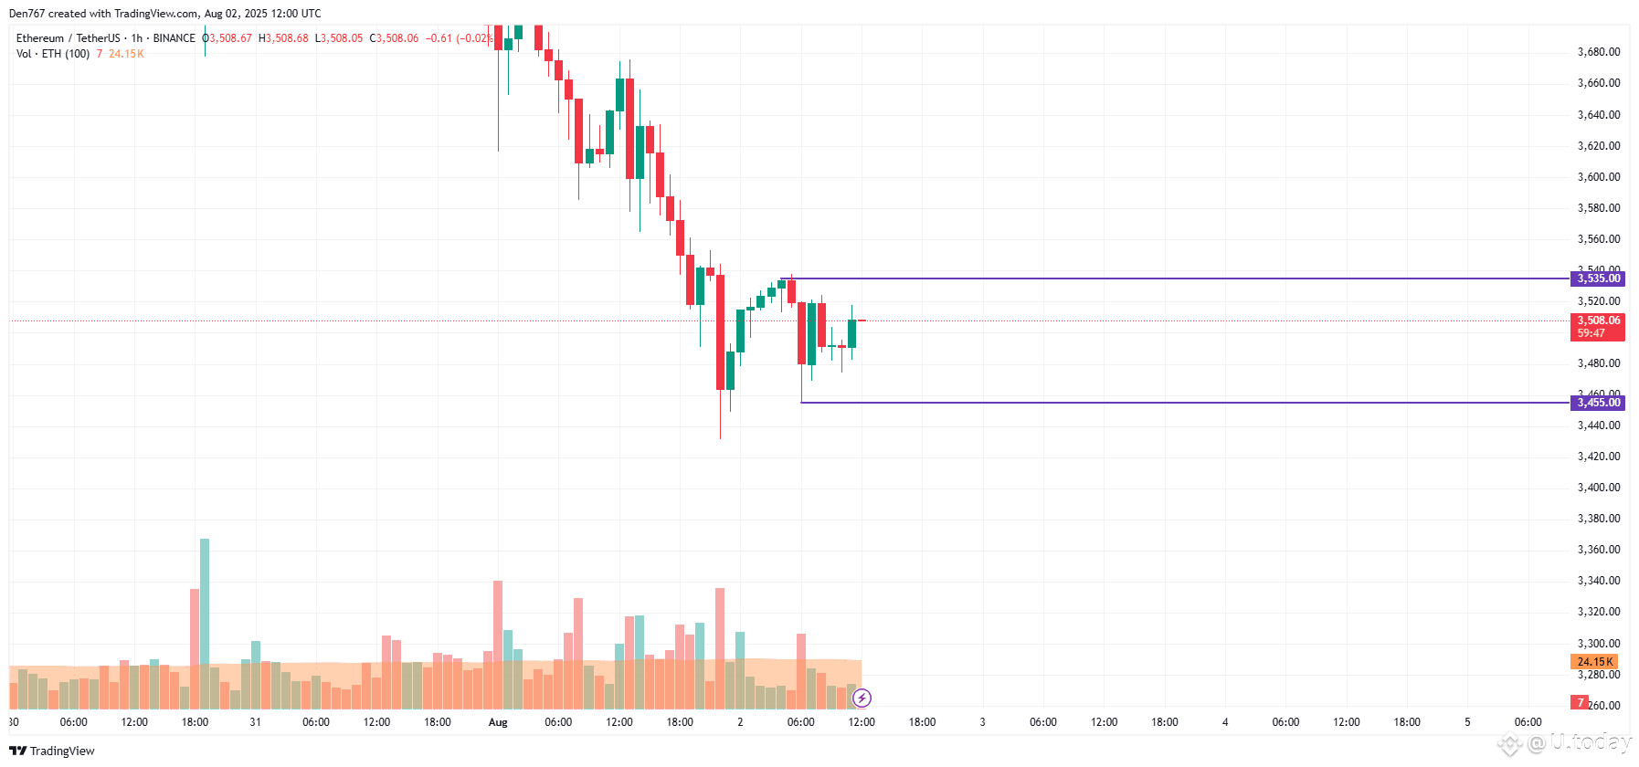Click the BINANCE exchange label
The height and width of the screenshot is (767, 1639).
(174, 38)
